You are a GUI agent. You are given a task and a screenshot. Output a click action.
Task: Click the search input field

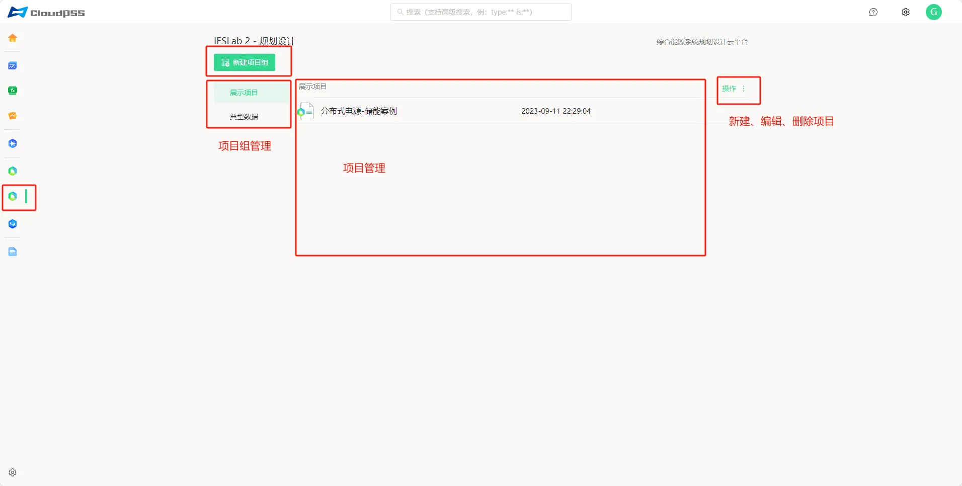tap(481, 12)
